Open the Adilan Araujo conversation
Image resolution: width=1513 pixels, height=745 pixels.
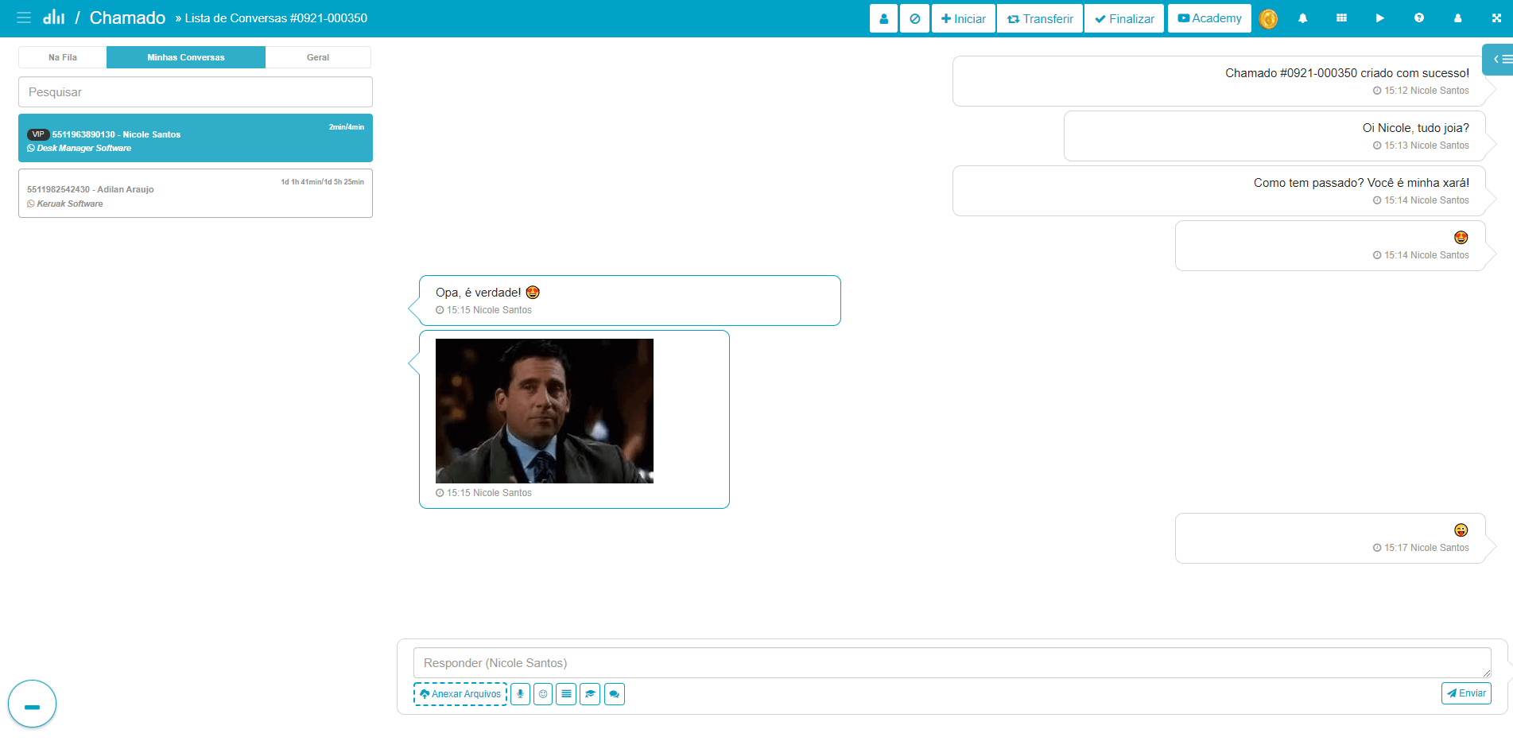[x=196, y=193]
